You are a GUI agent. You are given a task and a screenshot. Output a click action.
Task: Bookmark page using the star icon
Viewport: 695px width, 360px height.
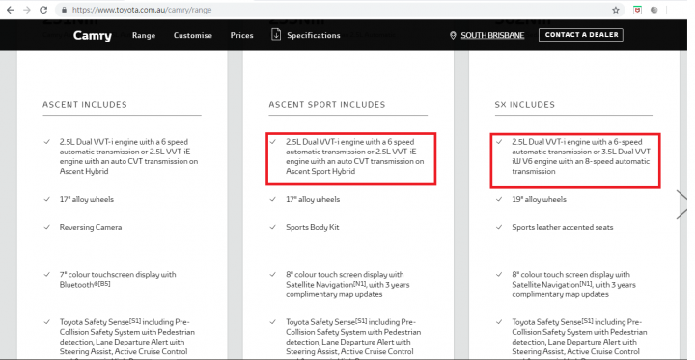pyautogui.click(x=615, y=10)
